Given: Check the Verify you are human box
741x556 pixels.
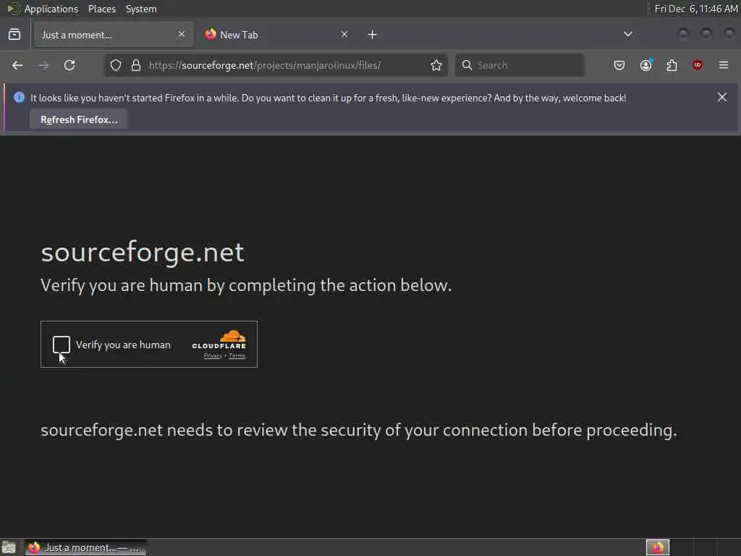Looking at the screenshot, I should (62, 345).
